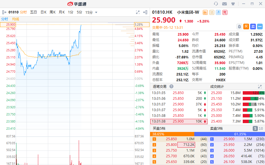This screenshot has height=165, width=265.
Task: Click the 25.200 volume statistics row
Action: pos(236,93)
